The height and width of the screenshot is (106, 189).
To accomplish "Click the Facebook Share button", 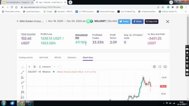I will (138, 21).
